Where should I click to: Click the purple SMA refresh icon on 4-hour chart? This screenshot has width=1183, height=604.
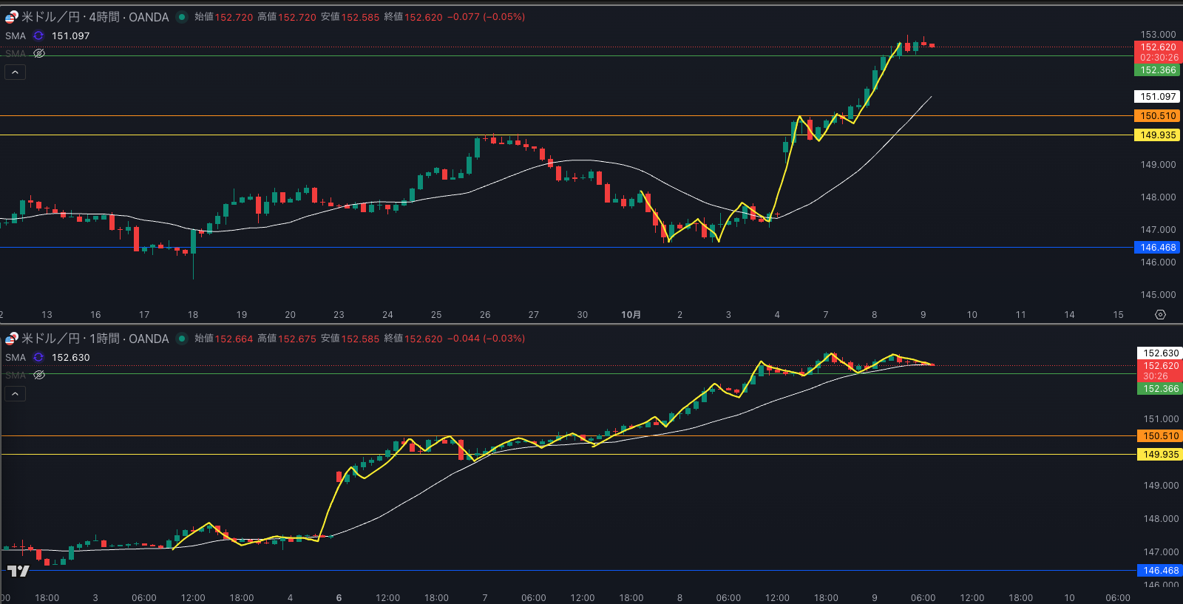(x=38, y=35)
